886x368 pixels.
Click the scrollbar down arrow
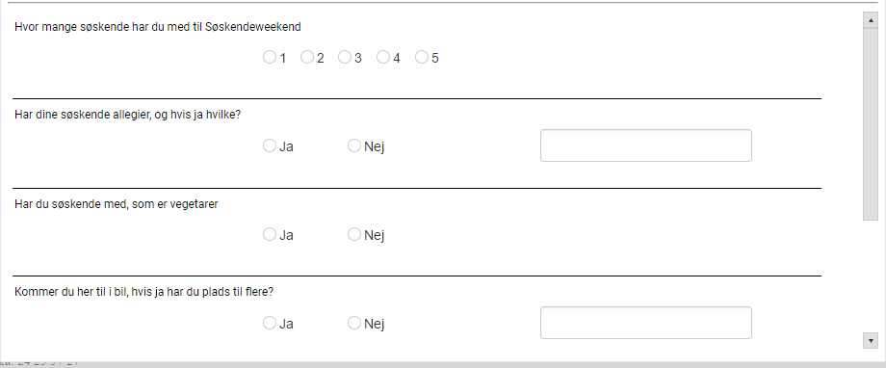point(871,341)
